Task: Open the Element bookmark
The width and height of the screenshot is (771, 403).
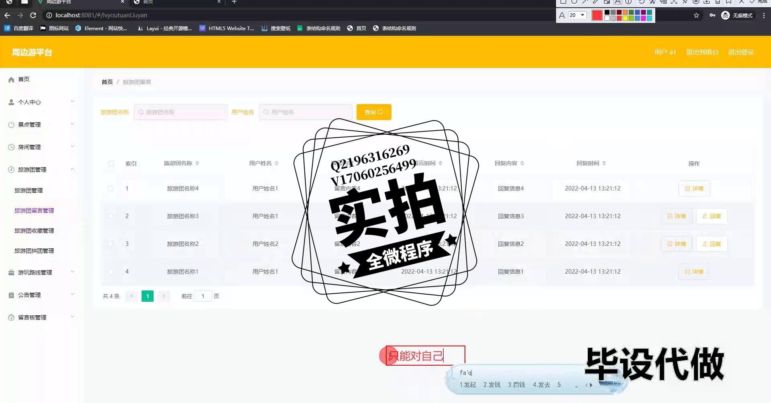Action: click(101, 28)
